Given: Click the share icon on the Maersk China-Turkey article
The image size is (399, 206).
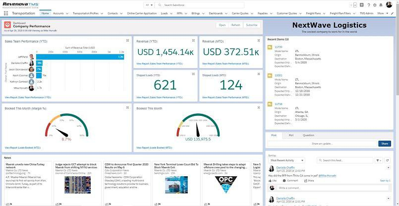Looking at the screenshot, I should (7, 204).
